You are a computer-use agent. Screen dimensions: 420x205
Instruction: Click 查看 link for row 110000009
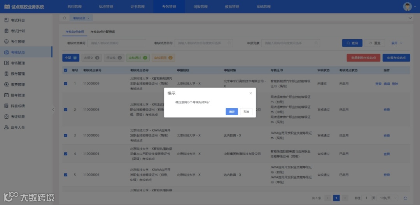click(x=378, y=84)
